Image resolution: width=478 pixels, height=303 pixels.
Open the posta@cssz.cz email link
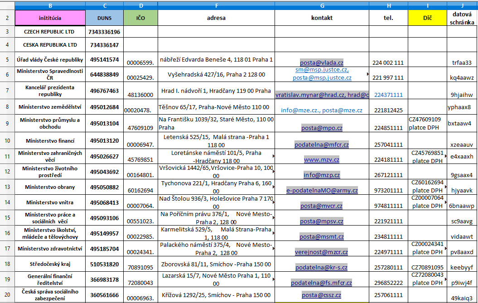click(x=322, y=295)
